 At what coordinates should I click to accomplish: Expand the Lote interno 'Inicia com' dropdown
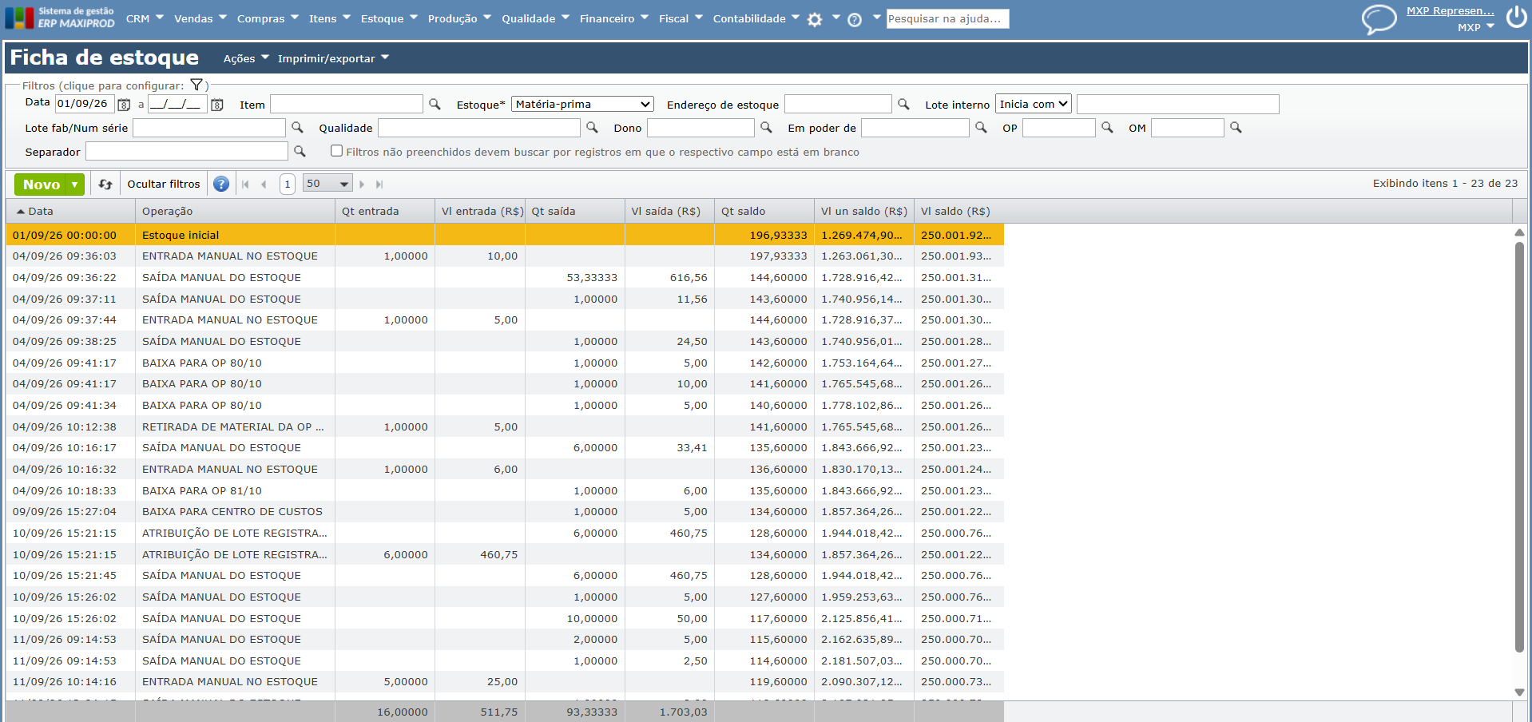1033,104
